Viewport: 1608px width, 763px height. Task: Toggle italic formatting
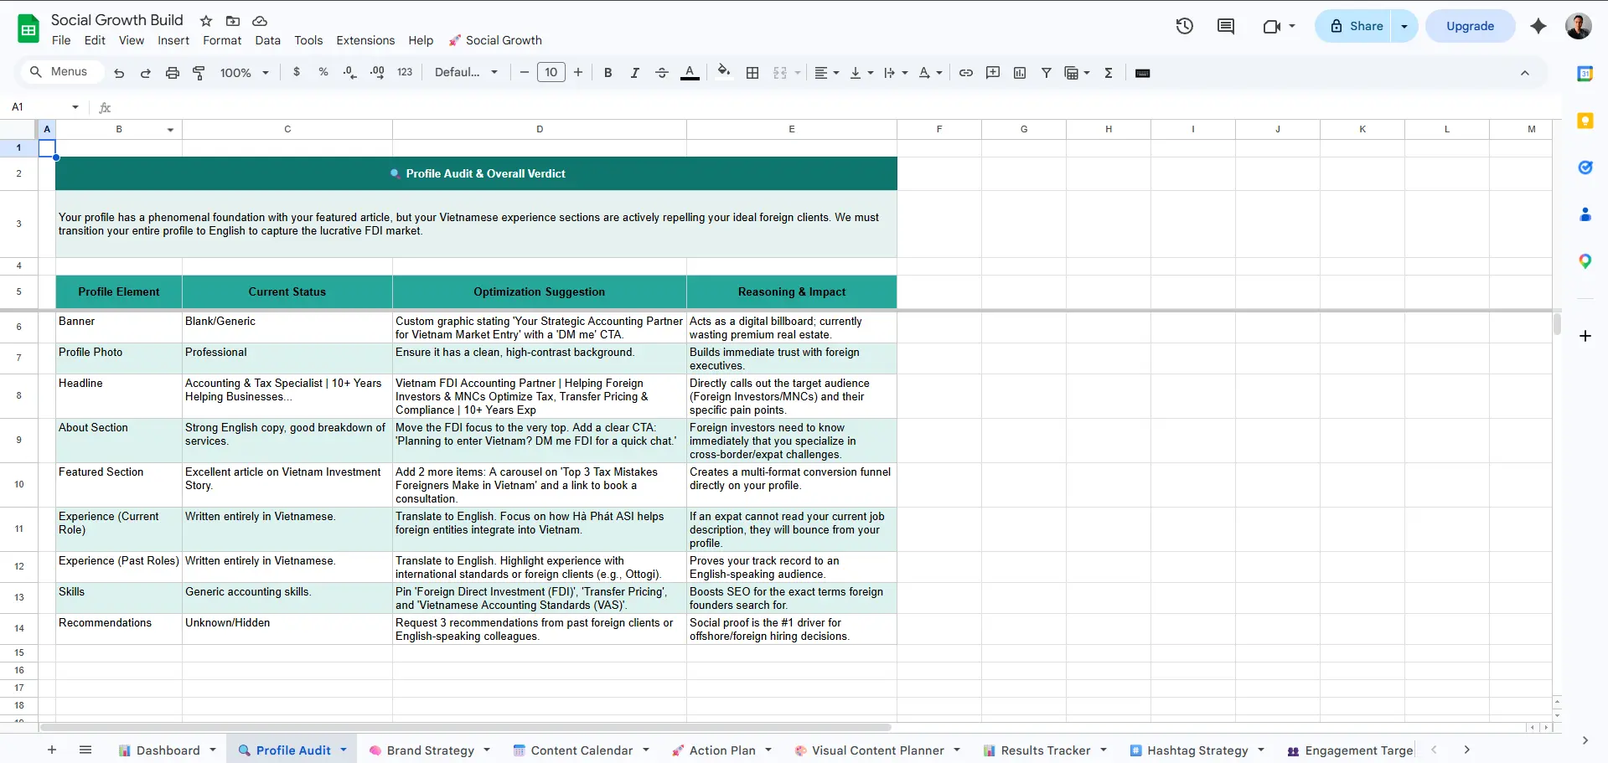tap(635, 73)
